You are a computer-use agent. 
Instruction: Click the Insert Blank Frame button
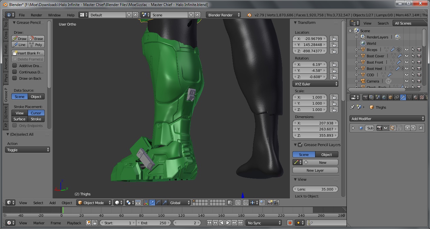coord(28,53)
